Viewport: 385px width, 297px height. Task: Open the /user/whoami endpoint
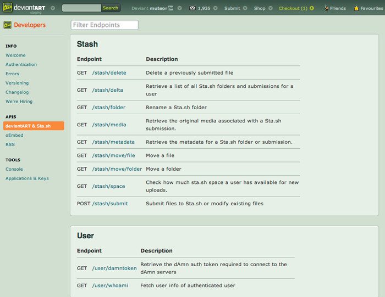[110, 285]
